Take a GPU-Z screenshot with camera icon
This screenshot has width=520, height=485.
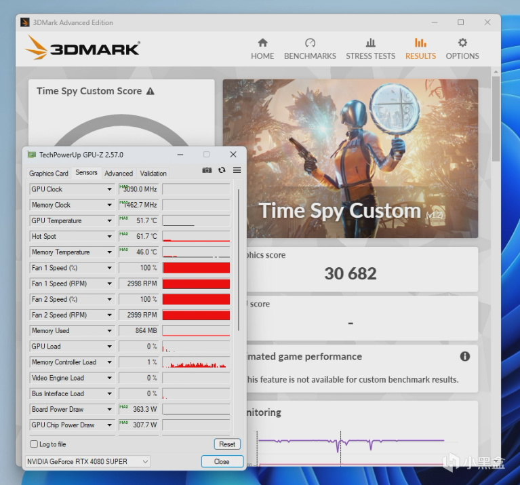[x=207, y=170]
